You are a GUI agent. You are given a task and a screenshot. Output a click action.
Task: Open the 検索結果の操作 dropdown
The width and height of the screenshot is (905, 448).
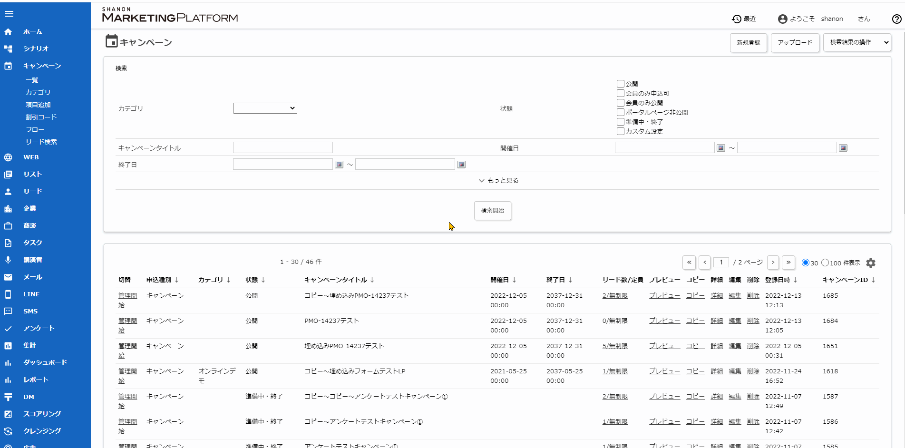coord(857,42)
